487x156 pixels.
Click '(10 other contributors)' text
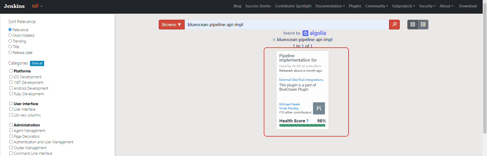(295, 112)
